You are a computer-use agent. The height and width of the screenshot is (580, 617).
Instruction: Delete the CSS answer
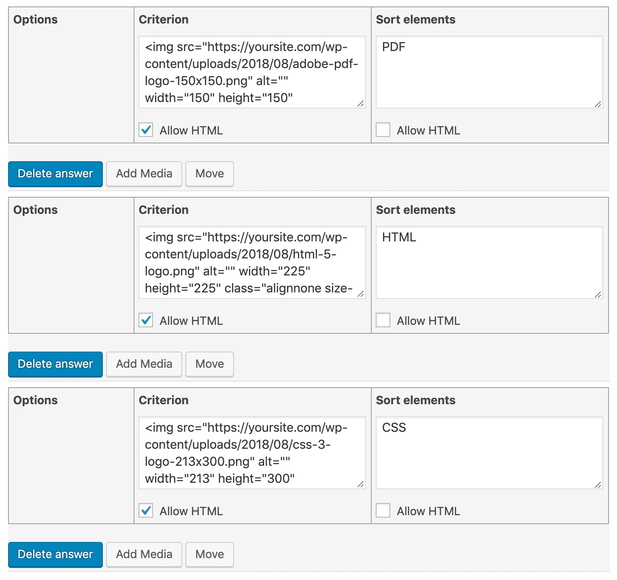tap(55, 554)
